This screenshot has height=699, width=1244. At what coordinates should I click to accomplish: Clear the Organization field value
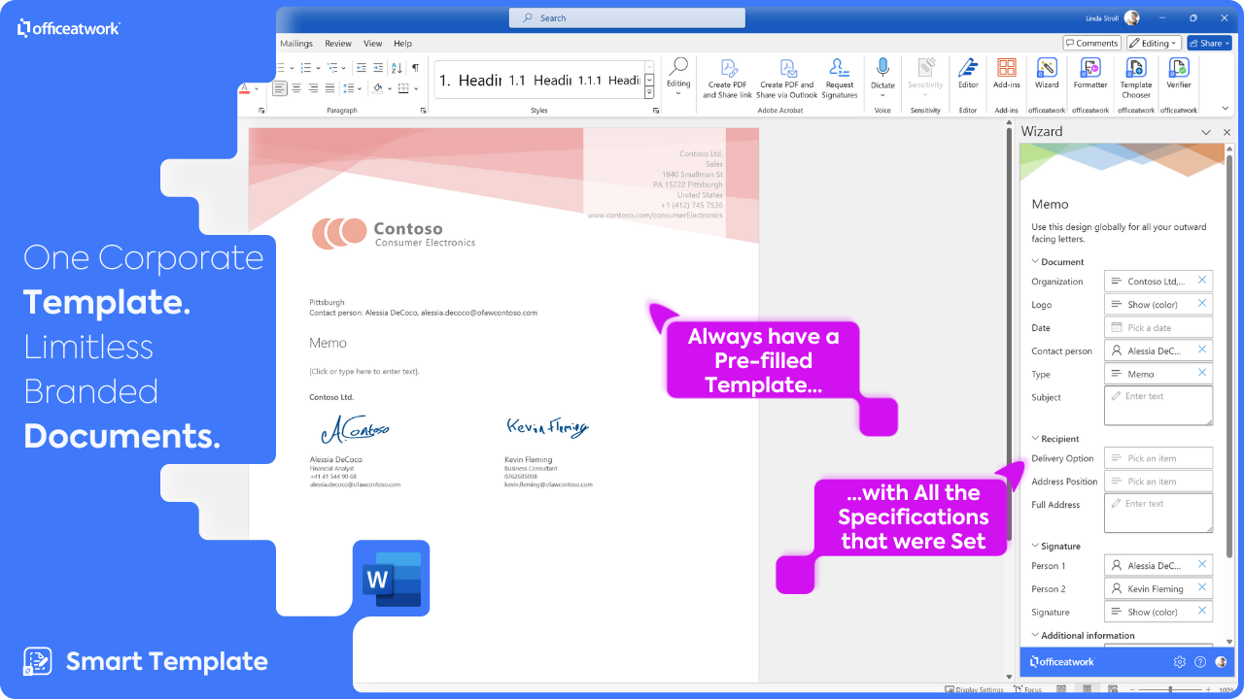pos(1202,281)
